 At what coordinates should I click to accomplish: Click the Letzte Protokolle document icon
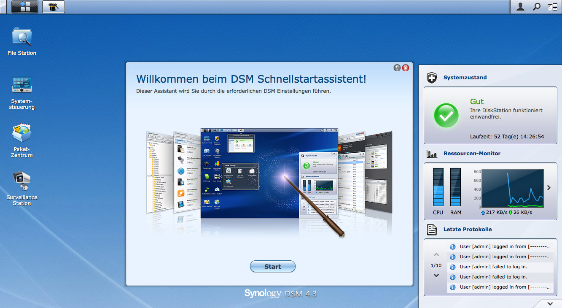coord(432,230)
